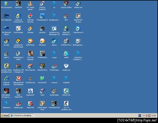Open USB Disk Security shortcut
This screenshot has width=158, height=123.
(x=30, y=18)
